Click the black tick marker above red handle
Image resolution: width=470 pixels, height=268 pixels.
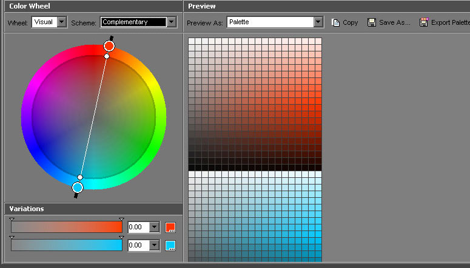(x=112, y=38)
